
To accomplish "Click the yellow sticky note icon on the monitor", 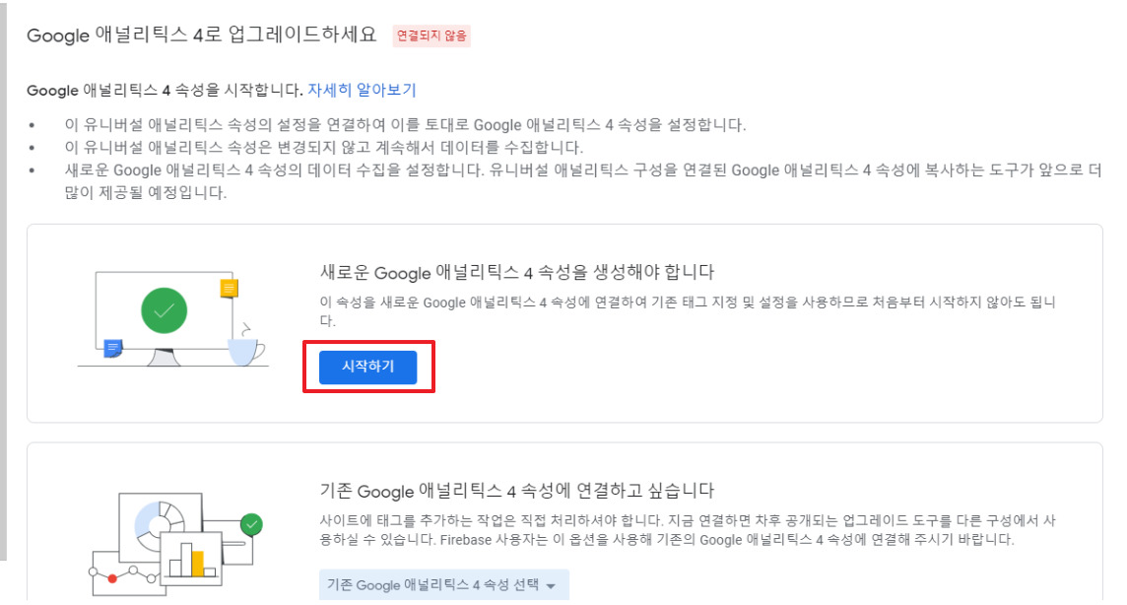I will click(x=230, y=288).
